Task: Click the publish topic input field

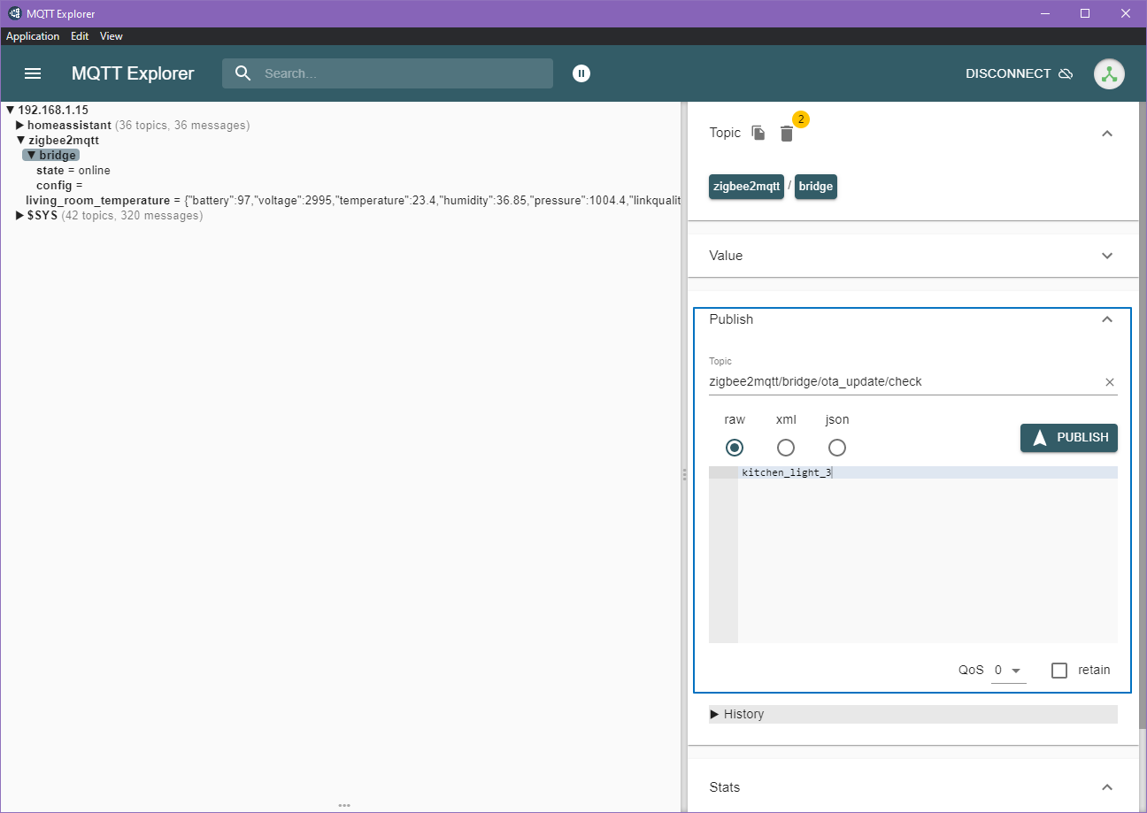Action: click(x=904, y=382)
